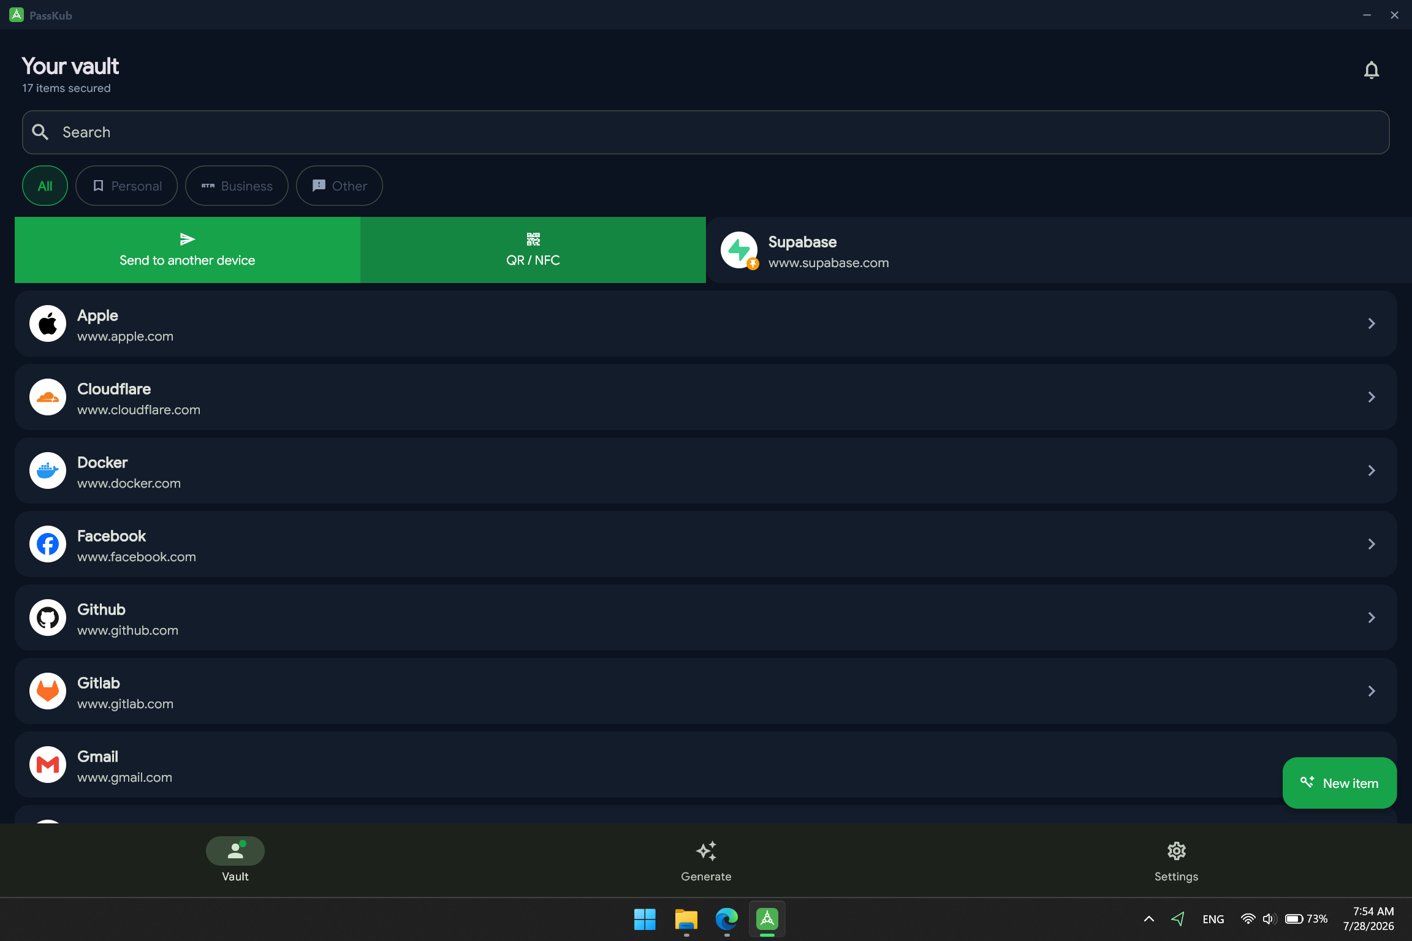The width and height of the screenshot is (1412, 941).
Task: Focus the vault Search field
Action: (x=706, y=132)
